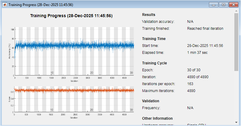241x126 pixels.
Task: Click the Accuracy (%) y-axis label
Action: point(10,52)
